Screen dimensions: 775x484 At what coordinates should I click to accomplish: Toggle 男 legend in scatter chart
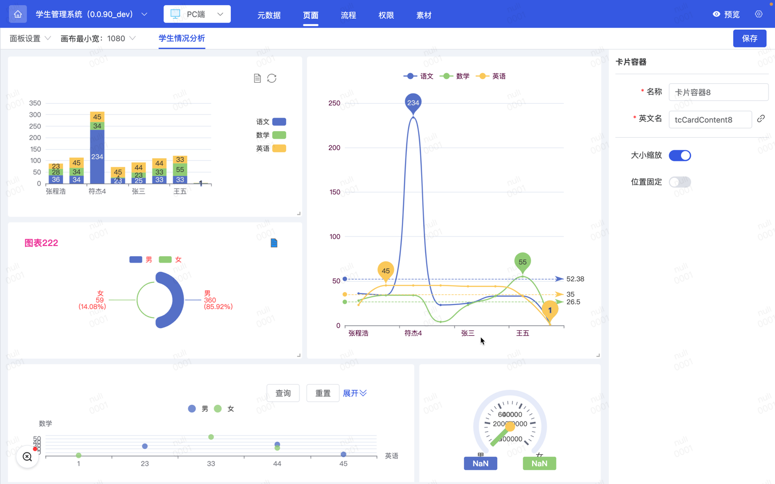[198, 409]
